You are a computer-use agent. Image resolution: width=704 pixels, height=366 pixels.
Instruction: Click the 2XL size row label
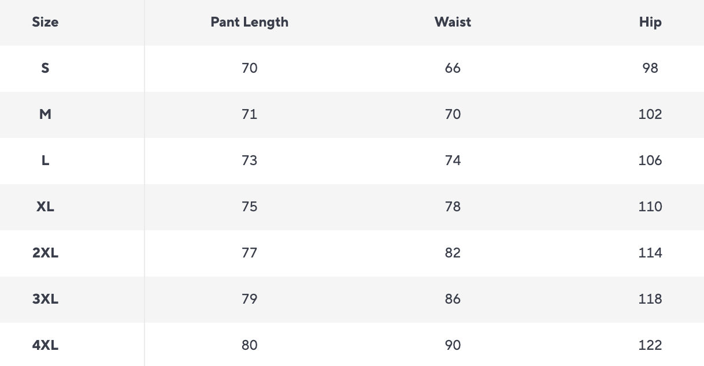45,253
